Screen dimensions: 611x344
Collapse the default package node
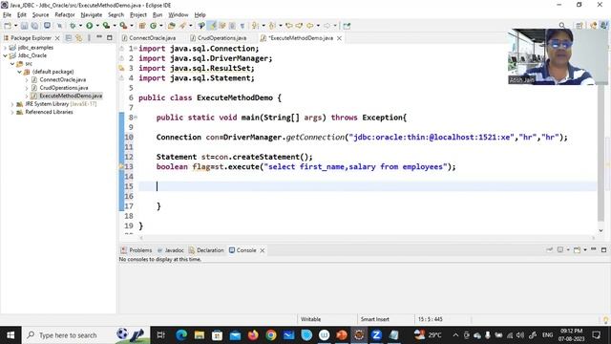(19, 72)
